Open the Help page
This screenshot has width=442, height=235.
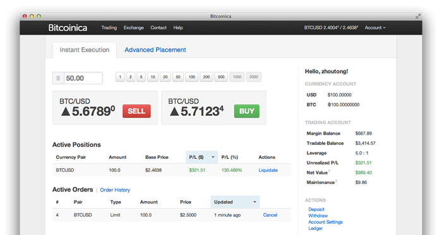[178, 28]
